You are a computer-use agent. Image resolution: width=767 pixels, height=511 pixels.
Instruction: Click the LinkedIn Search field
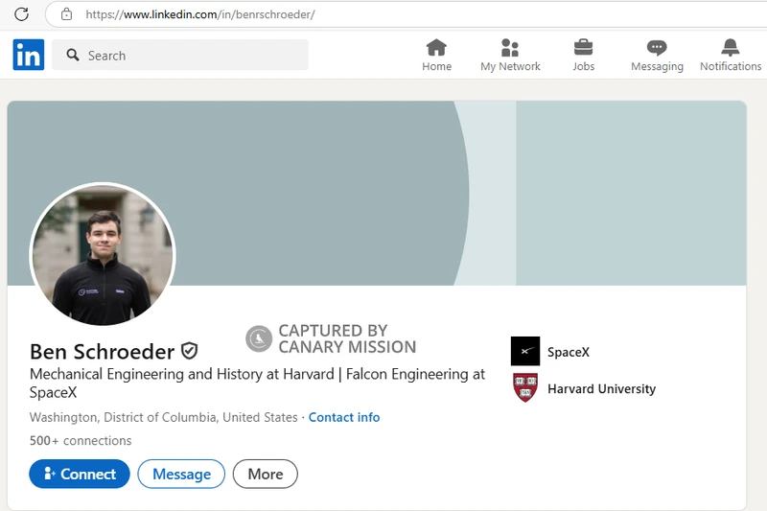[x=180, y=56]
